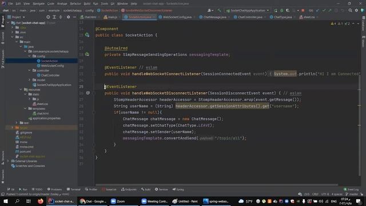Click the master Git branch widget in status bar
366x206 pixels.
click(352, 194)
